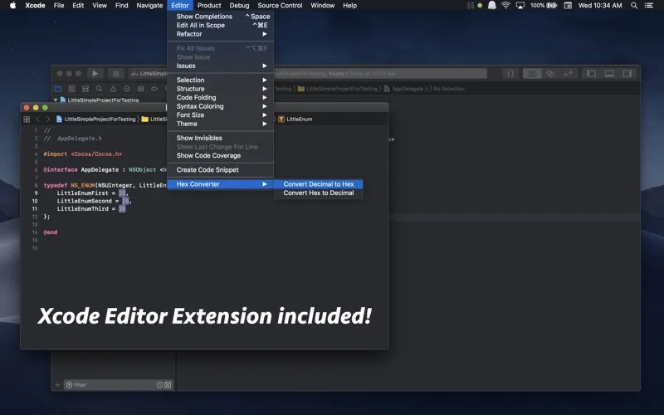Image resolution: width=664 pixels, height=415 pixels.
Task: Open the Debug menu
Action: (239, 6)
